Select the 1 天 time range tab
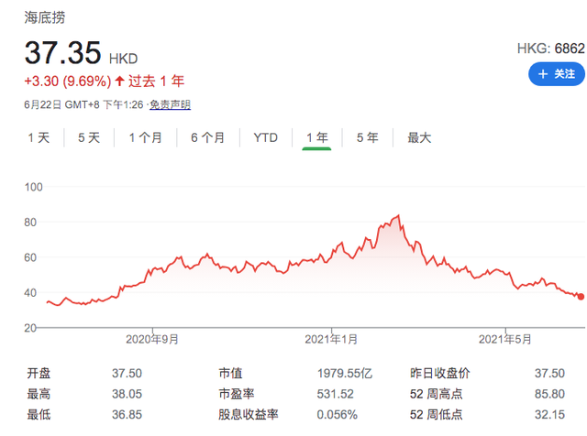Screen dimensions: 587x436 coord(39,137)
